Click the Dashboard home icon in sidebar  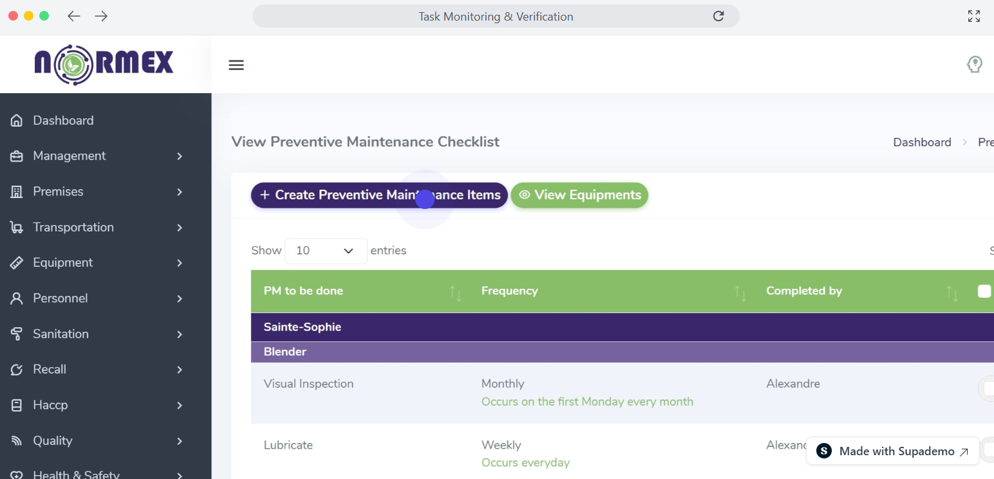[x=17, y=121]
